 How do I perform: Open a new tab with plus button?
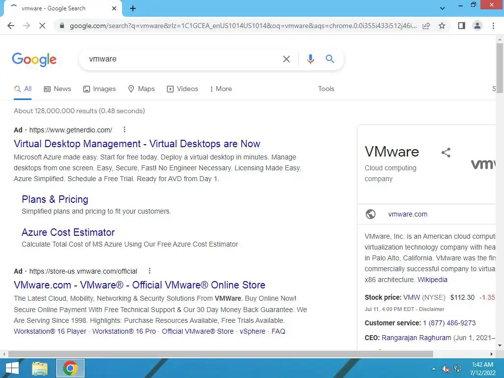[133, 9]
